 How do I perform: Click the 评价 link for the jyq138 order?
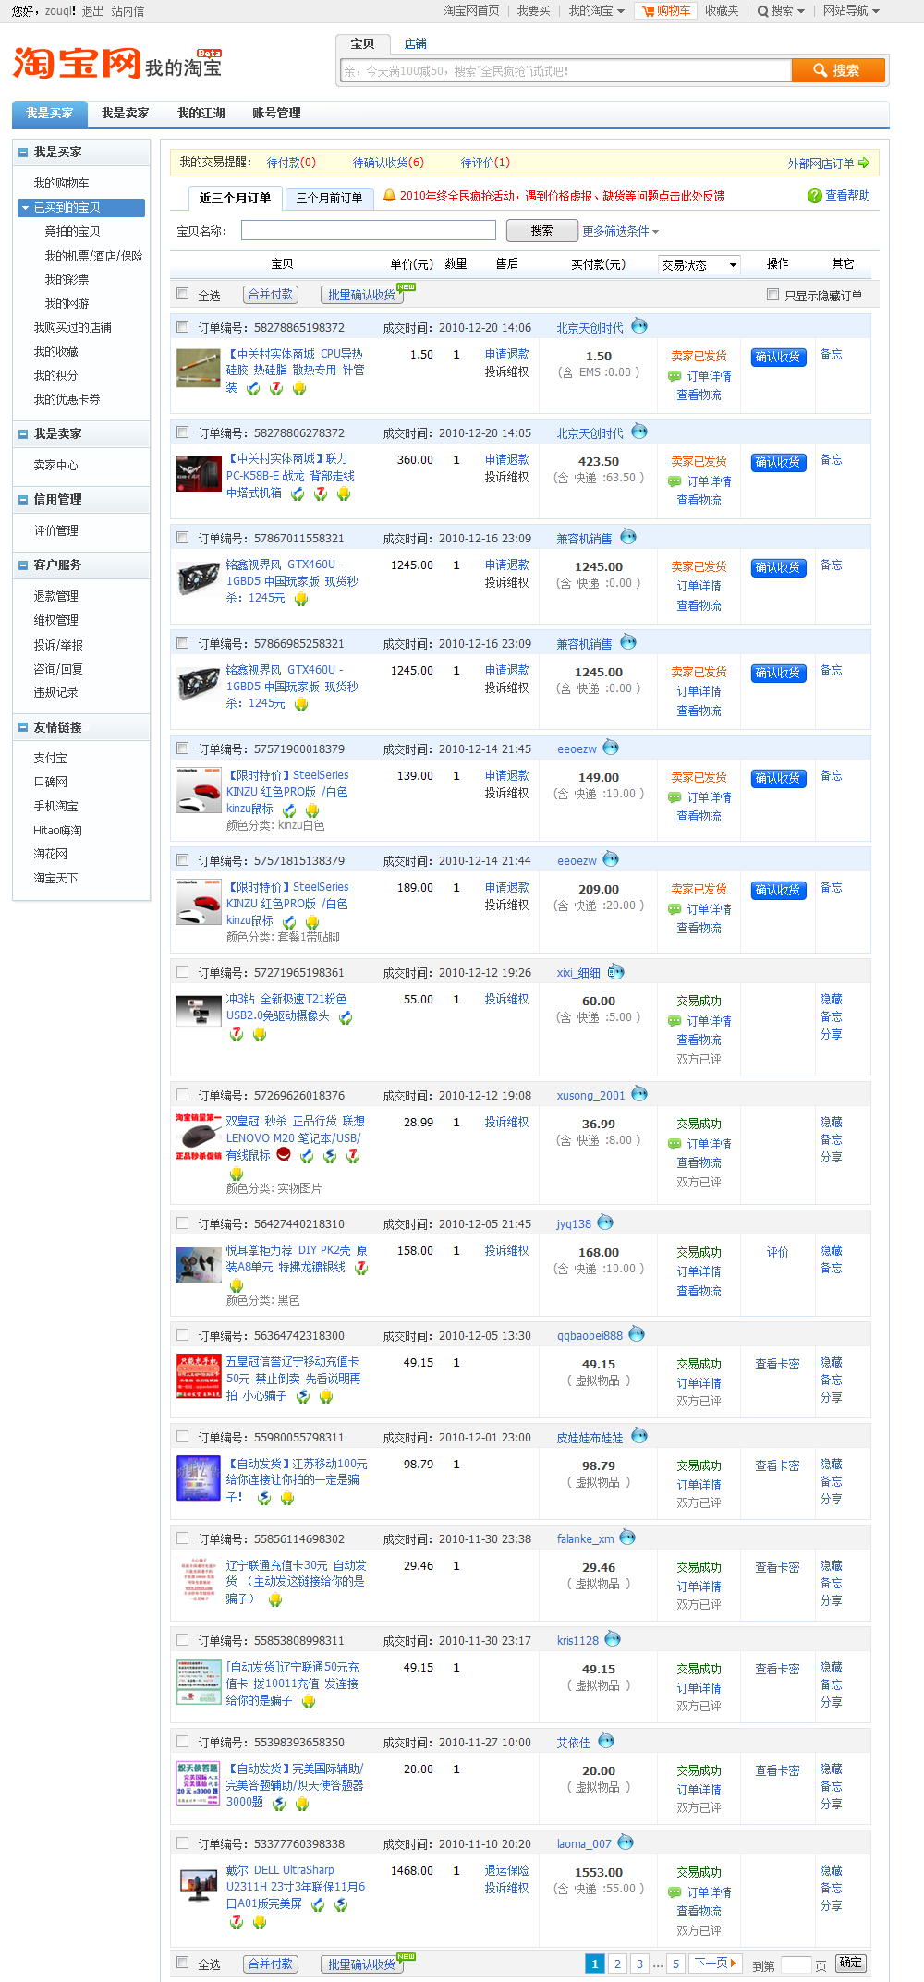click(x=777, y=1252)
